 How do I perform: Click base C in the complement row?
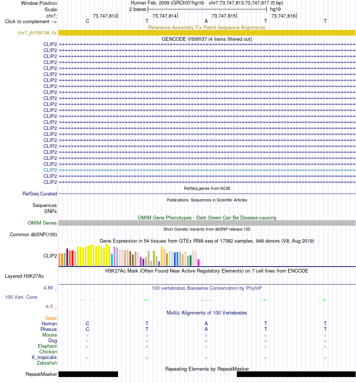pyautogui.click(x=88, y=21)
